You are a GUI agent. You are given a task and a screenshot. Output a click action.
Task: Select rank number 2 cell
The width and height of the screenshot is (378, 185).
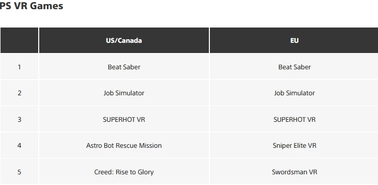pyautogui.click(x=19, y=93)
